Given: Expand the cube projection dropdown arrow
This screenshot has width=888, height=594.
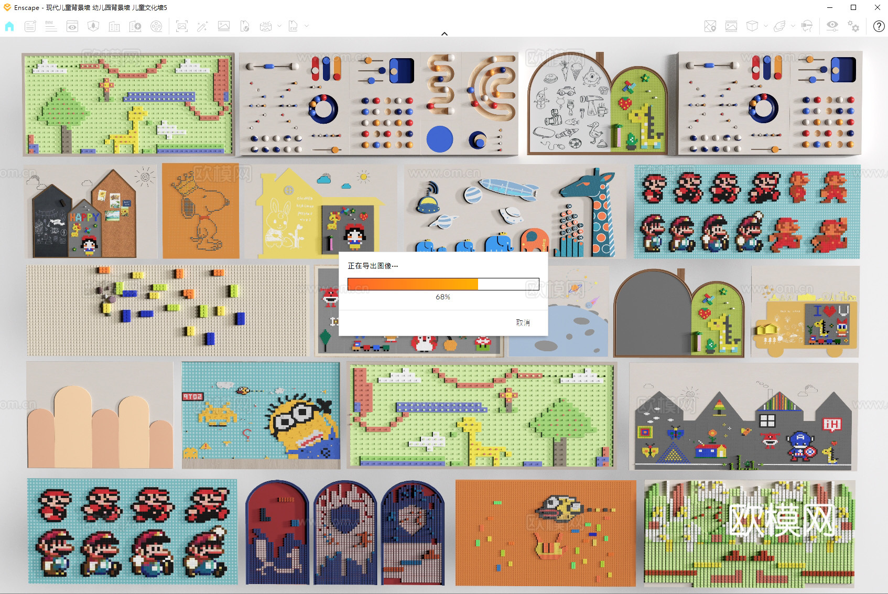Looking at the screenshot, I should pyautogui.click(x=766, y=26).
